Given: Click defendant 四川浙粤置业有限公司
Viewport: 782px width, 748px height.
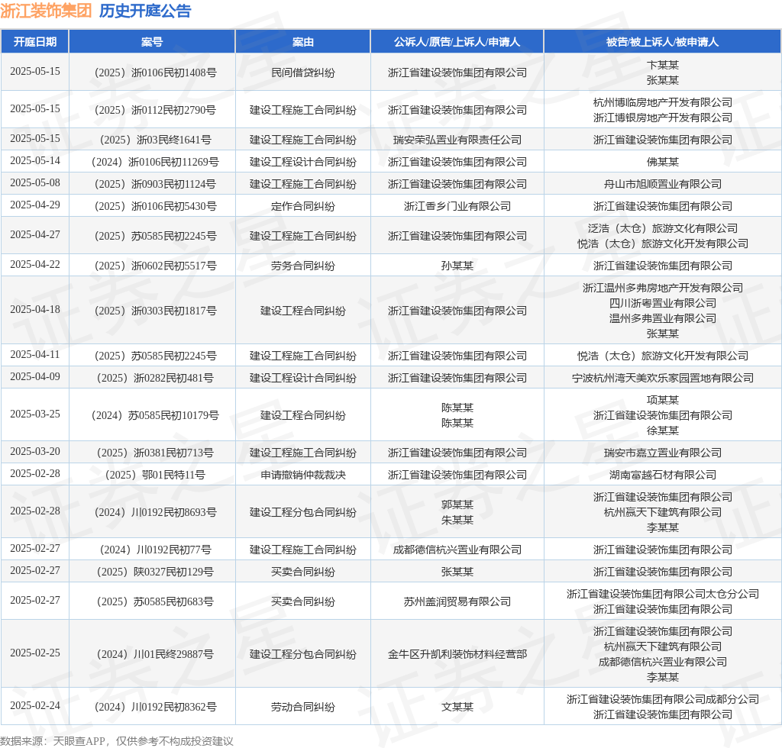Looking at the screenshot, I should click(662, 304).
